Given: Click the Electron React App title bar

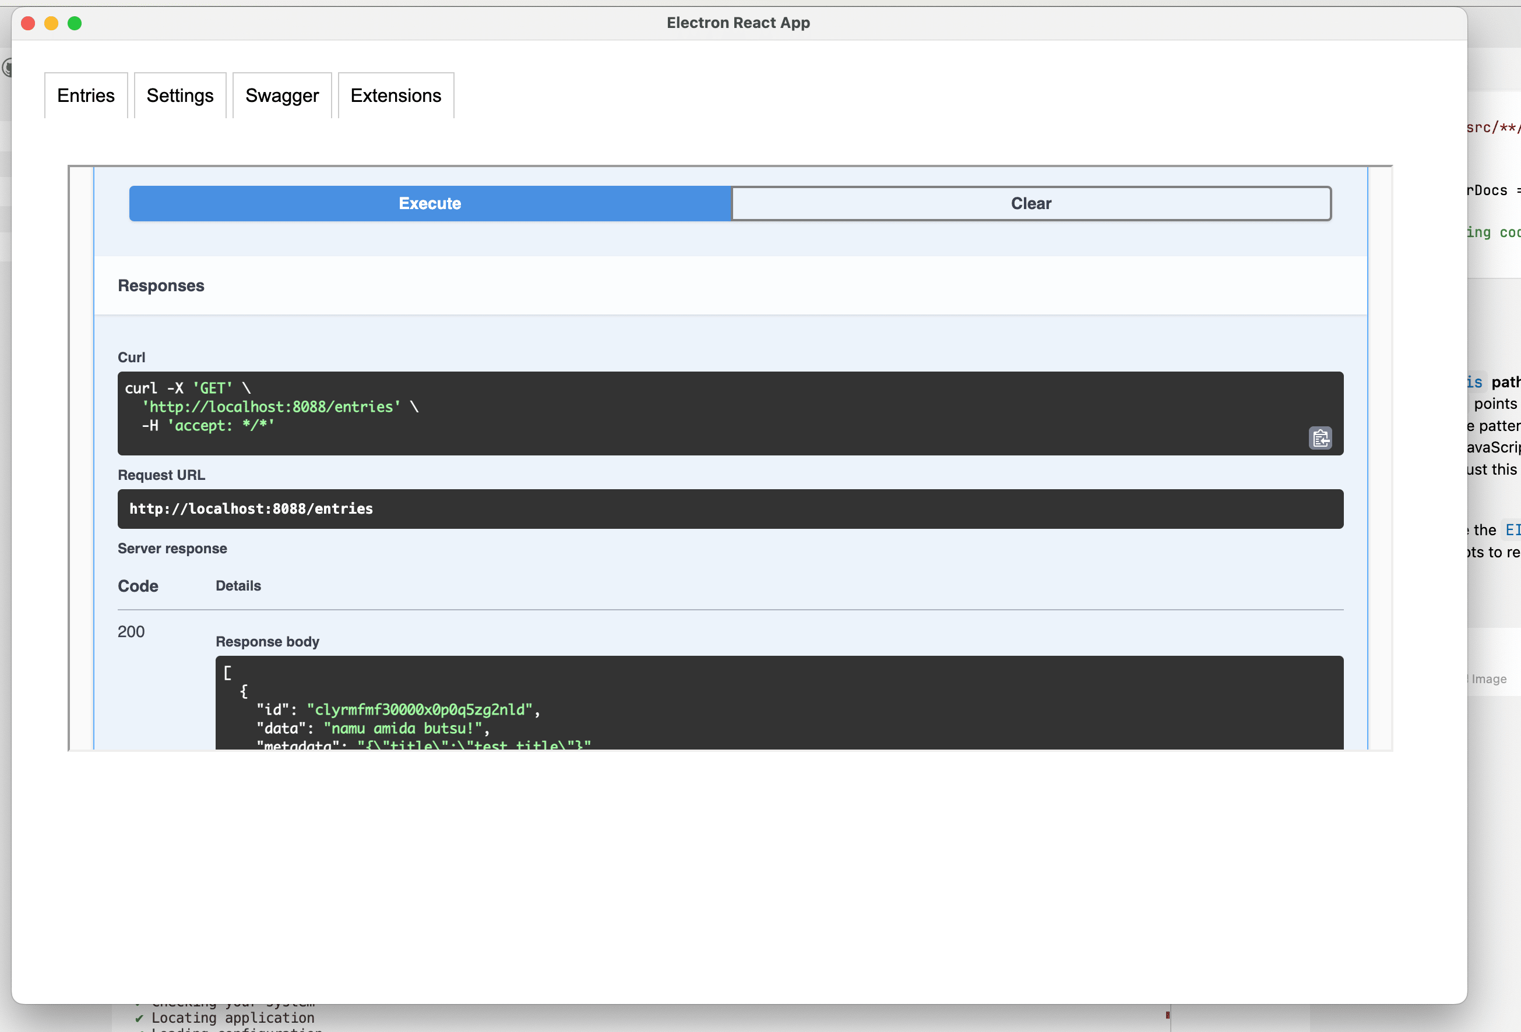Looking at the screenshot, I should 738,23.
